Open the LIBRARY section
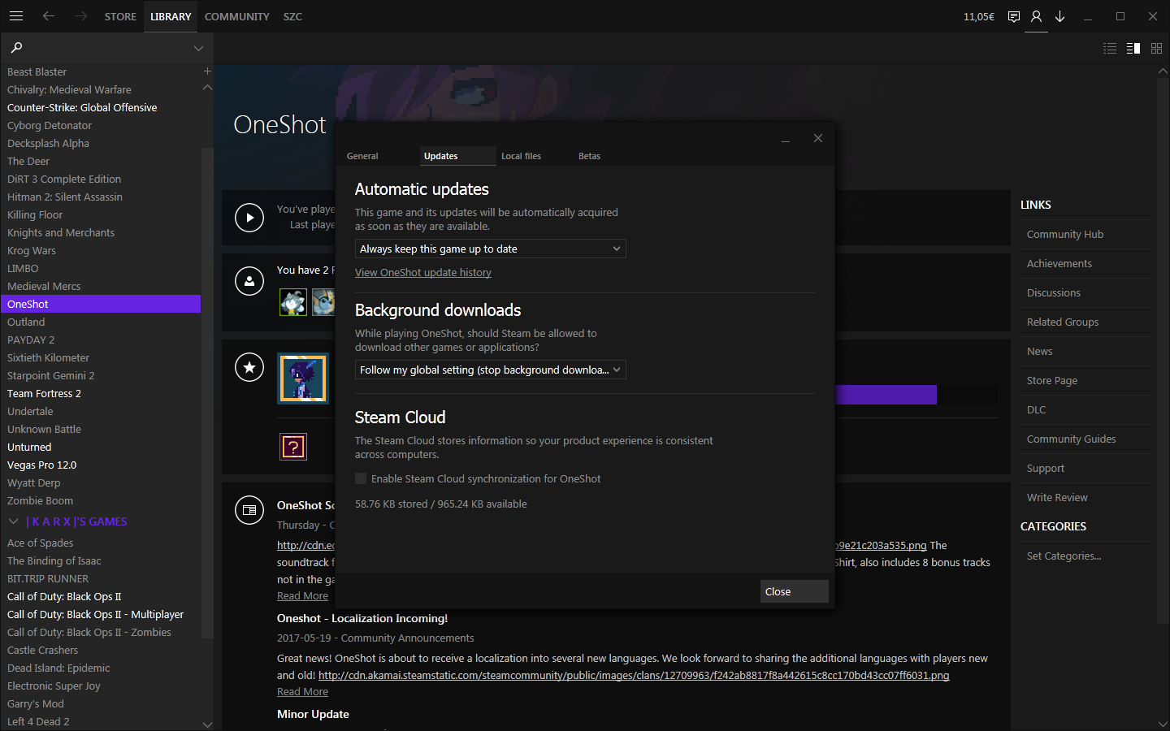This screenshot has height=731, width=1170. tap(171, 16)
